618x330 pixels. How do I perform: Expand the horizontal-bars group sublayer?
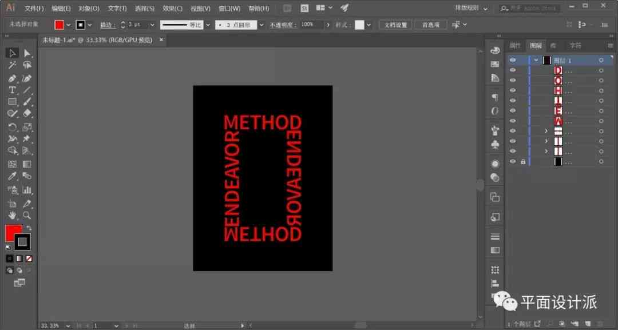click(x=546, y=131)
